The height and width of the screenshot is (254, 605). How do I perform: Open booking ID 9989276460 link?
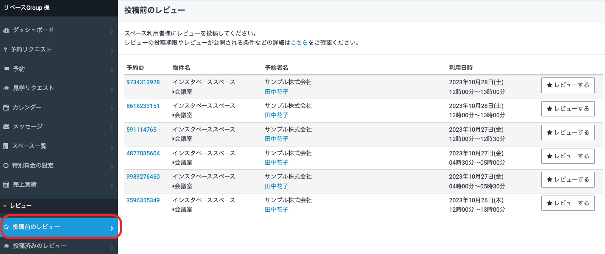(x=143, y=177)
